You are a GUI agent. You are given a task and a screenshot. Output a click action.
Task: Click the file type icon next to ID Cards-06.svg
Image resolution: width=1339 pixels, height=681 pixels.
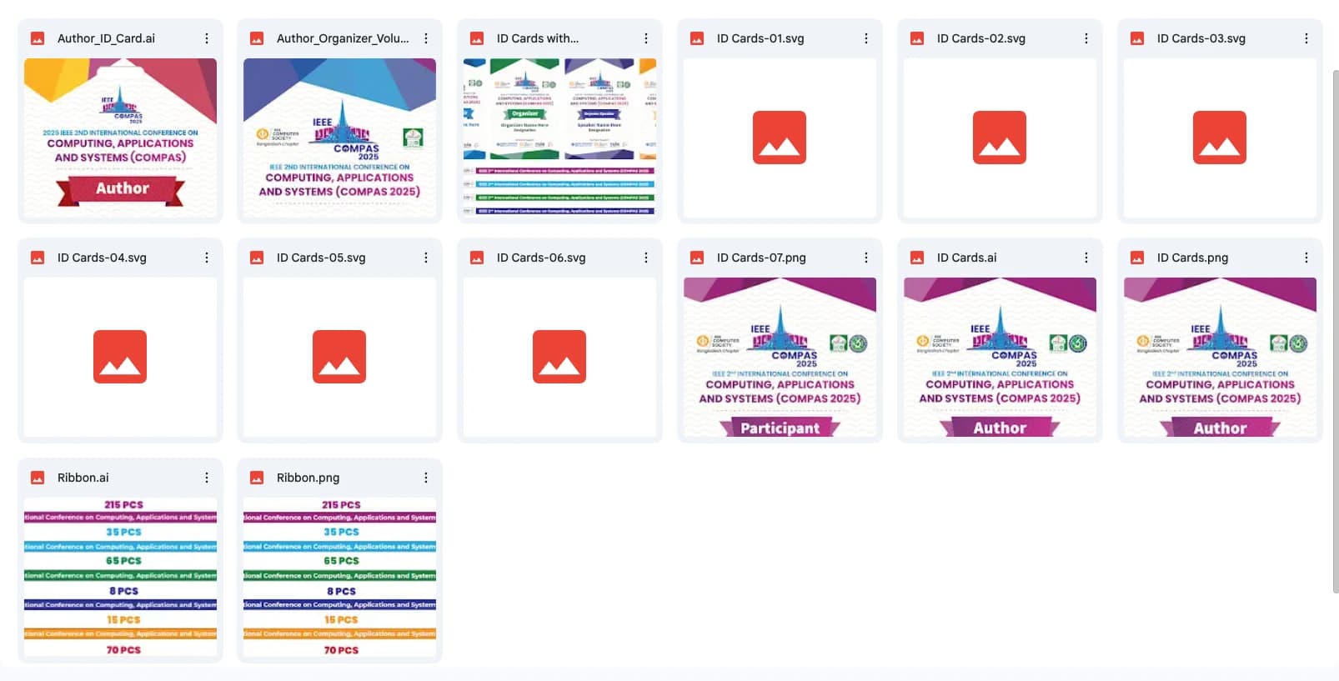[x=477, y=258]
